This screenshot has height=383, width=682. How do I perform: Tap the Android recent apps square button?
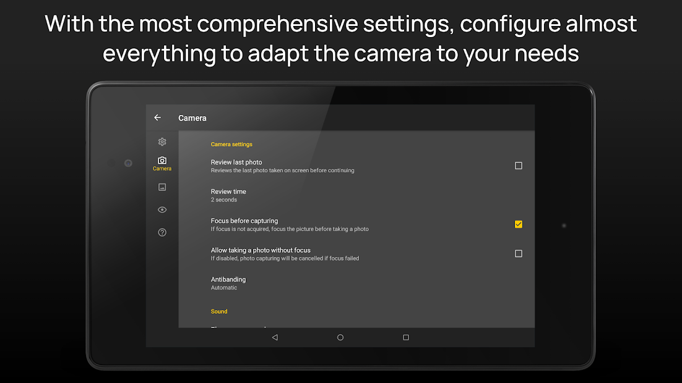[405, 337]
